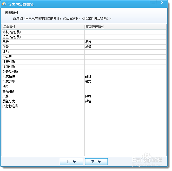Click the app logo icon in title bar
Viewport: 172px width, 171px height.
4,4
